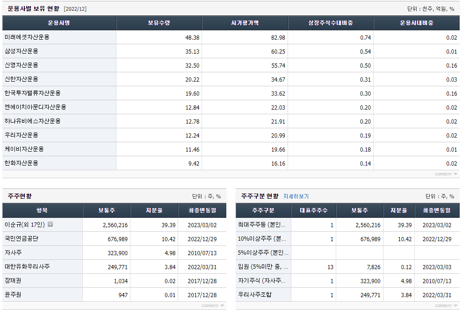Click the 항목 column header

pyautogui.click(x=43, y=210)
